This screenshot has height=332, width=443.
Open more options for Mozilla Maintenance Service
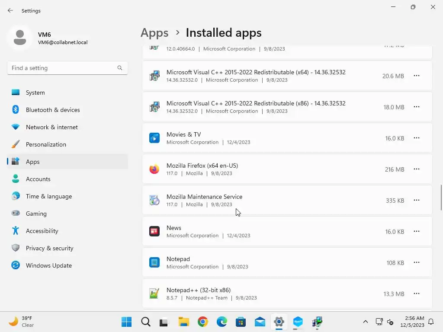[417, 200]
